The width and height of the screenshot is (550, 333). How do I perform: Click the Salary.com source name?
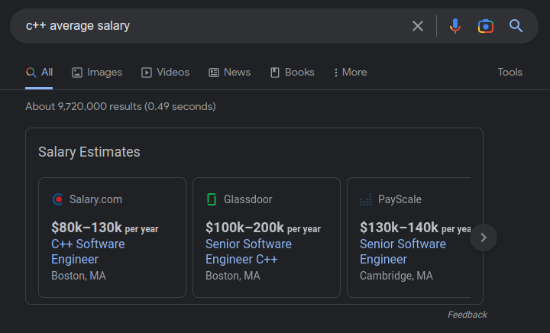click(95, 199)
